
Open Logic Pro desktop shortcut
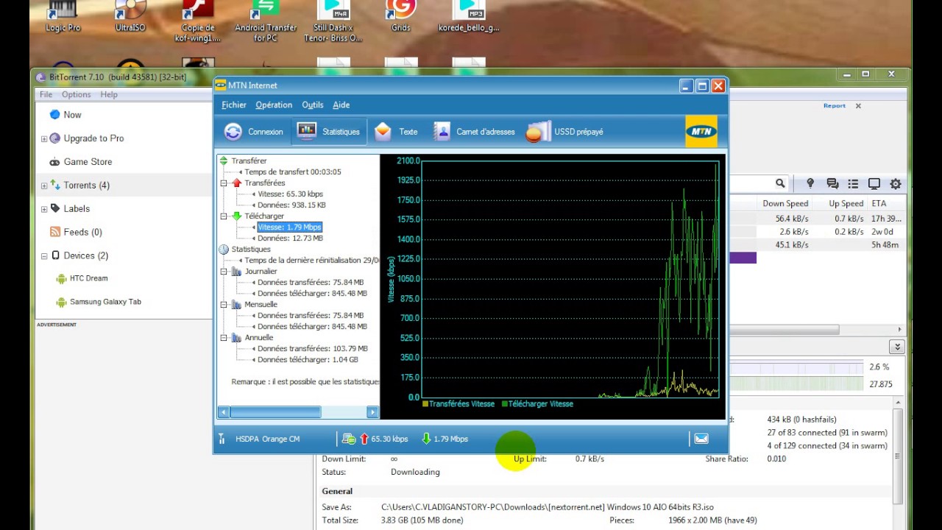(63, 16)
